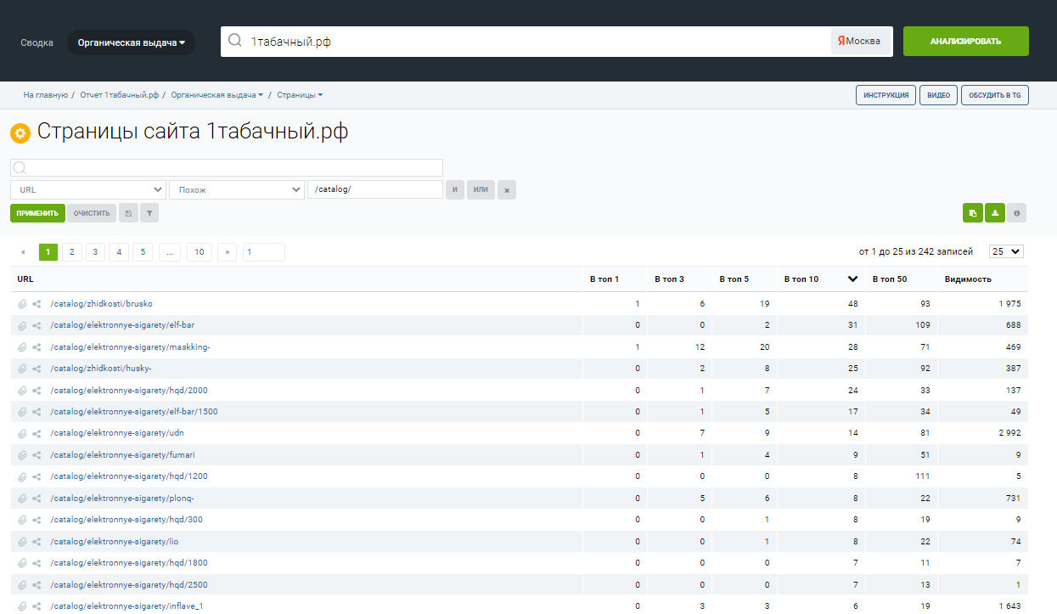Click the ОБСУДИТЬ В TG button
The image size is (1057, 614).
point(995,95)
